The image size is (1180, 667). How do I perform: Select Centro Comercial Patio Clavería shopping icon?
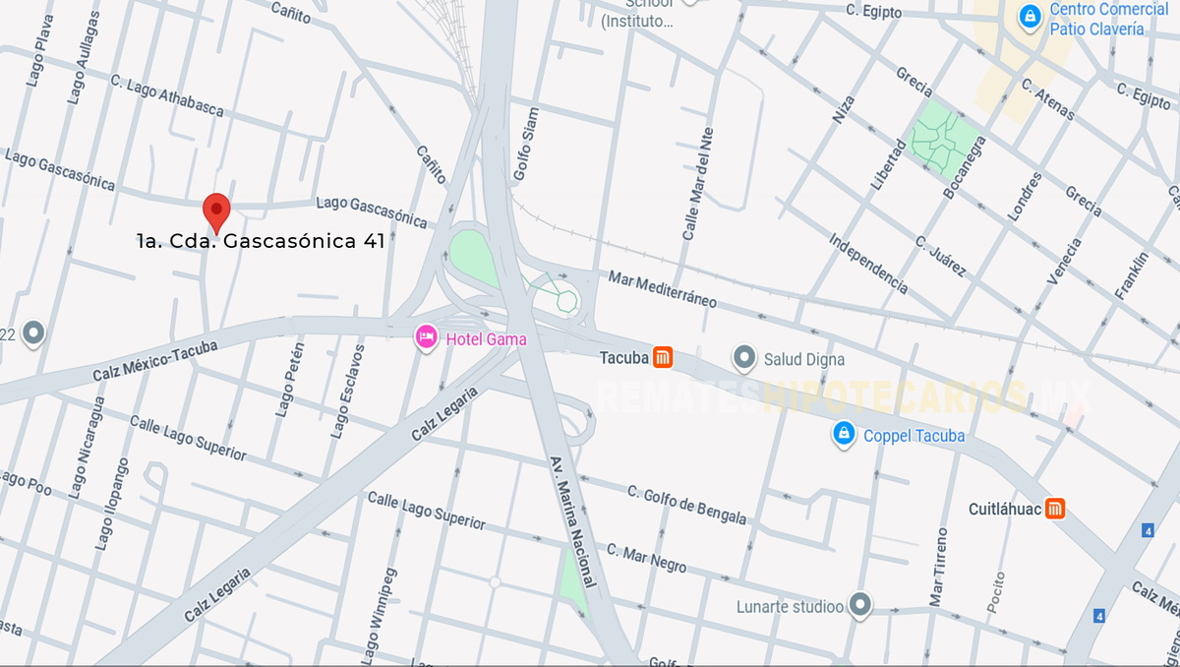coord(1030,18)
